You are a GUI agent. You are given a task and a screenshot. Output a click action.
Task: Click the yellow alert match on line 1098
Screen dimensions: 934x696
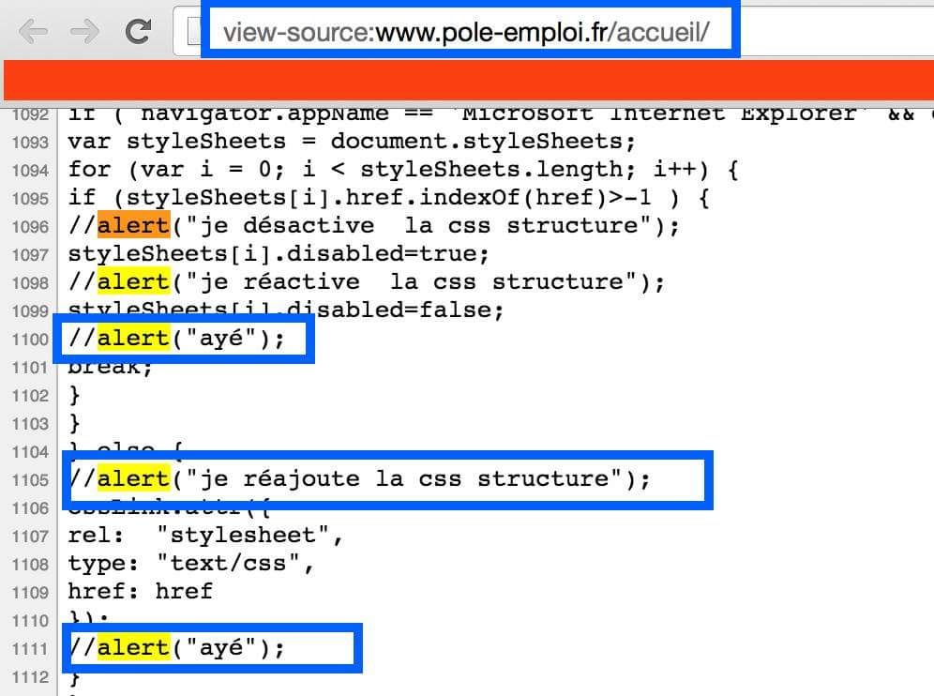tap(134, 281)
